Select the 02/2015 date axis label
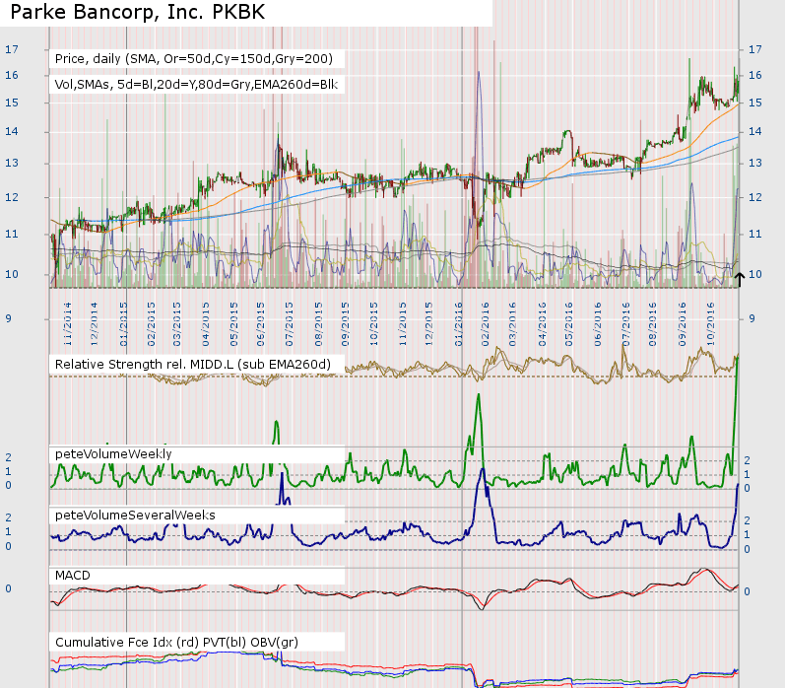This screenshot has width=785, height=688. pos(152,324)
